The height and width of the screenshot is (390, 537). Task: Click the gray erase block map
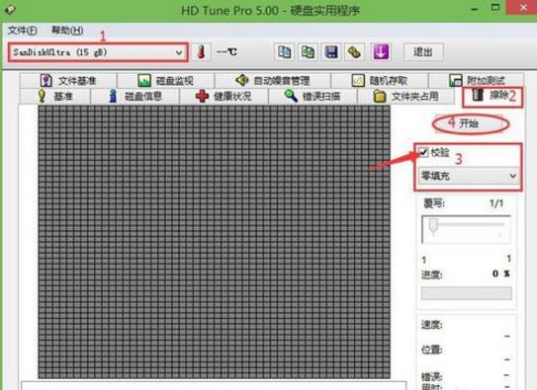point(214,242)
